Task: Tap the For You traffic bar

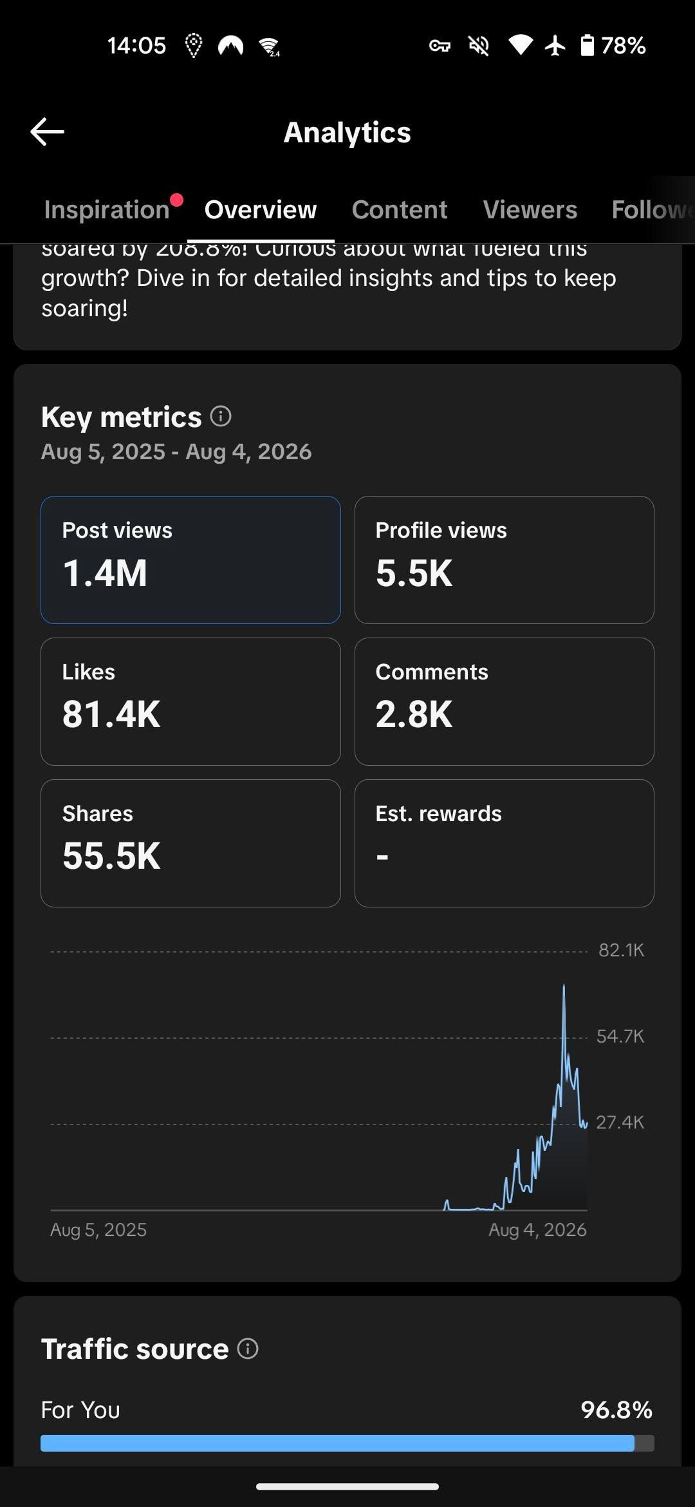Action: pyautogui.click(x=347, y=1443)
